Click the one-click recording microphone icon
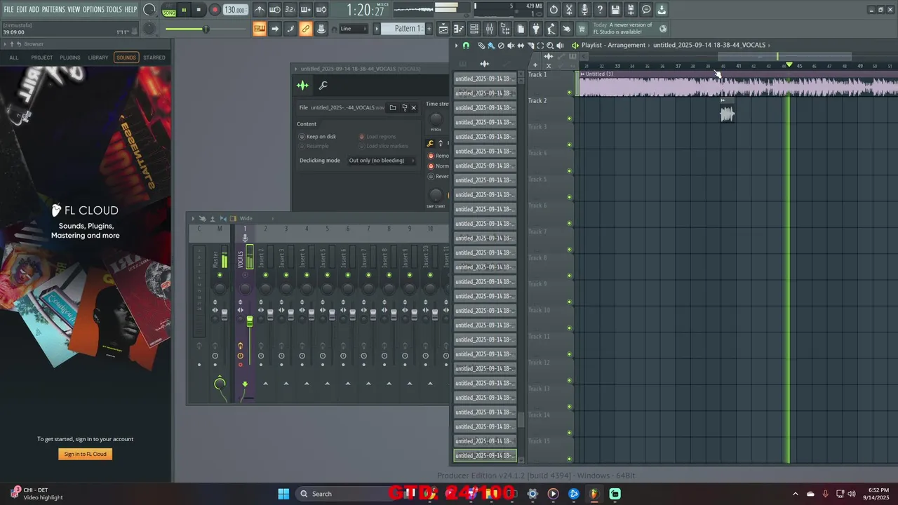The image size is (898, 505). 584,10
